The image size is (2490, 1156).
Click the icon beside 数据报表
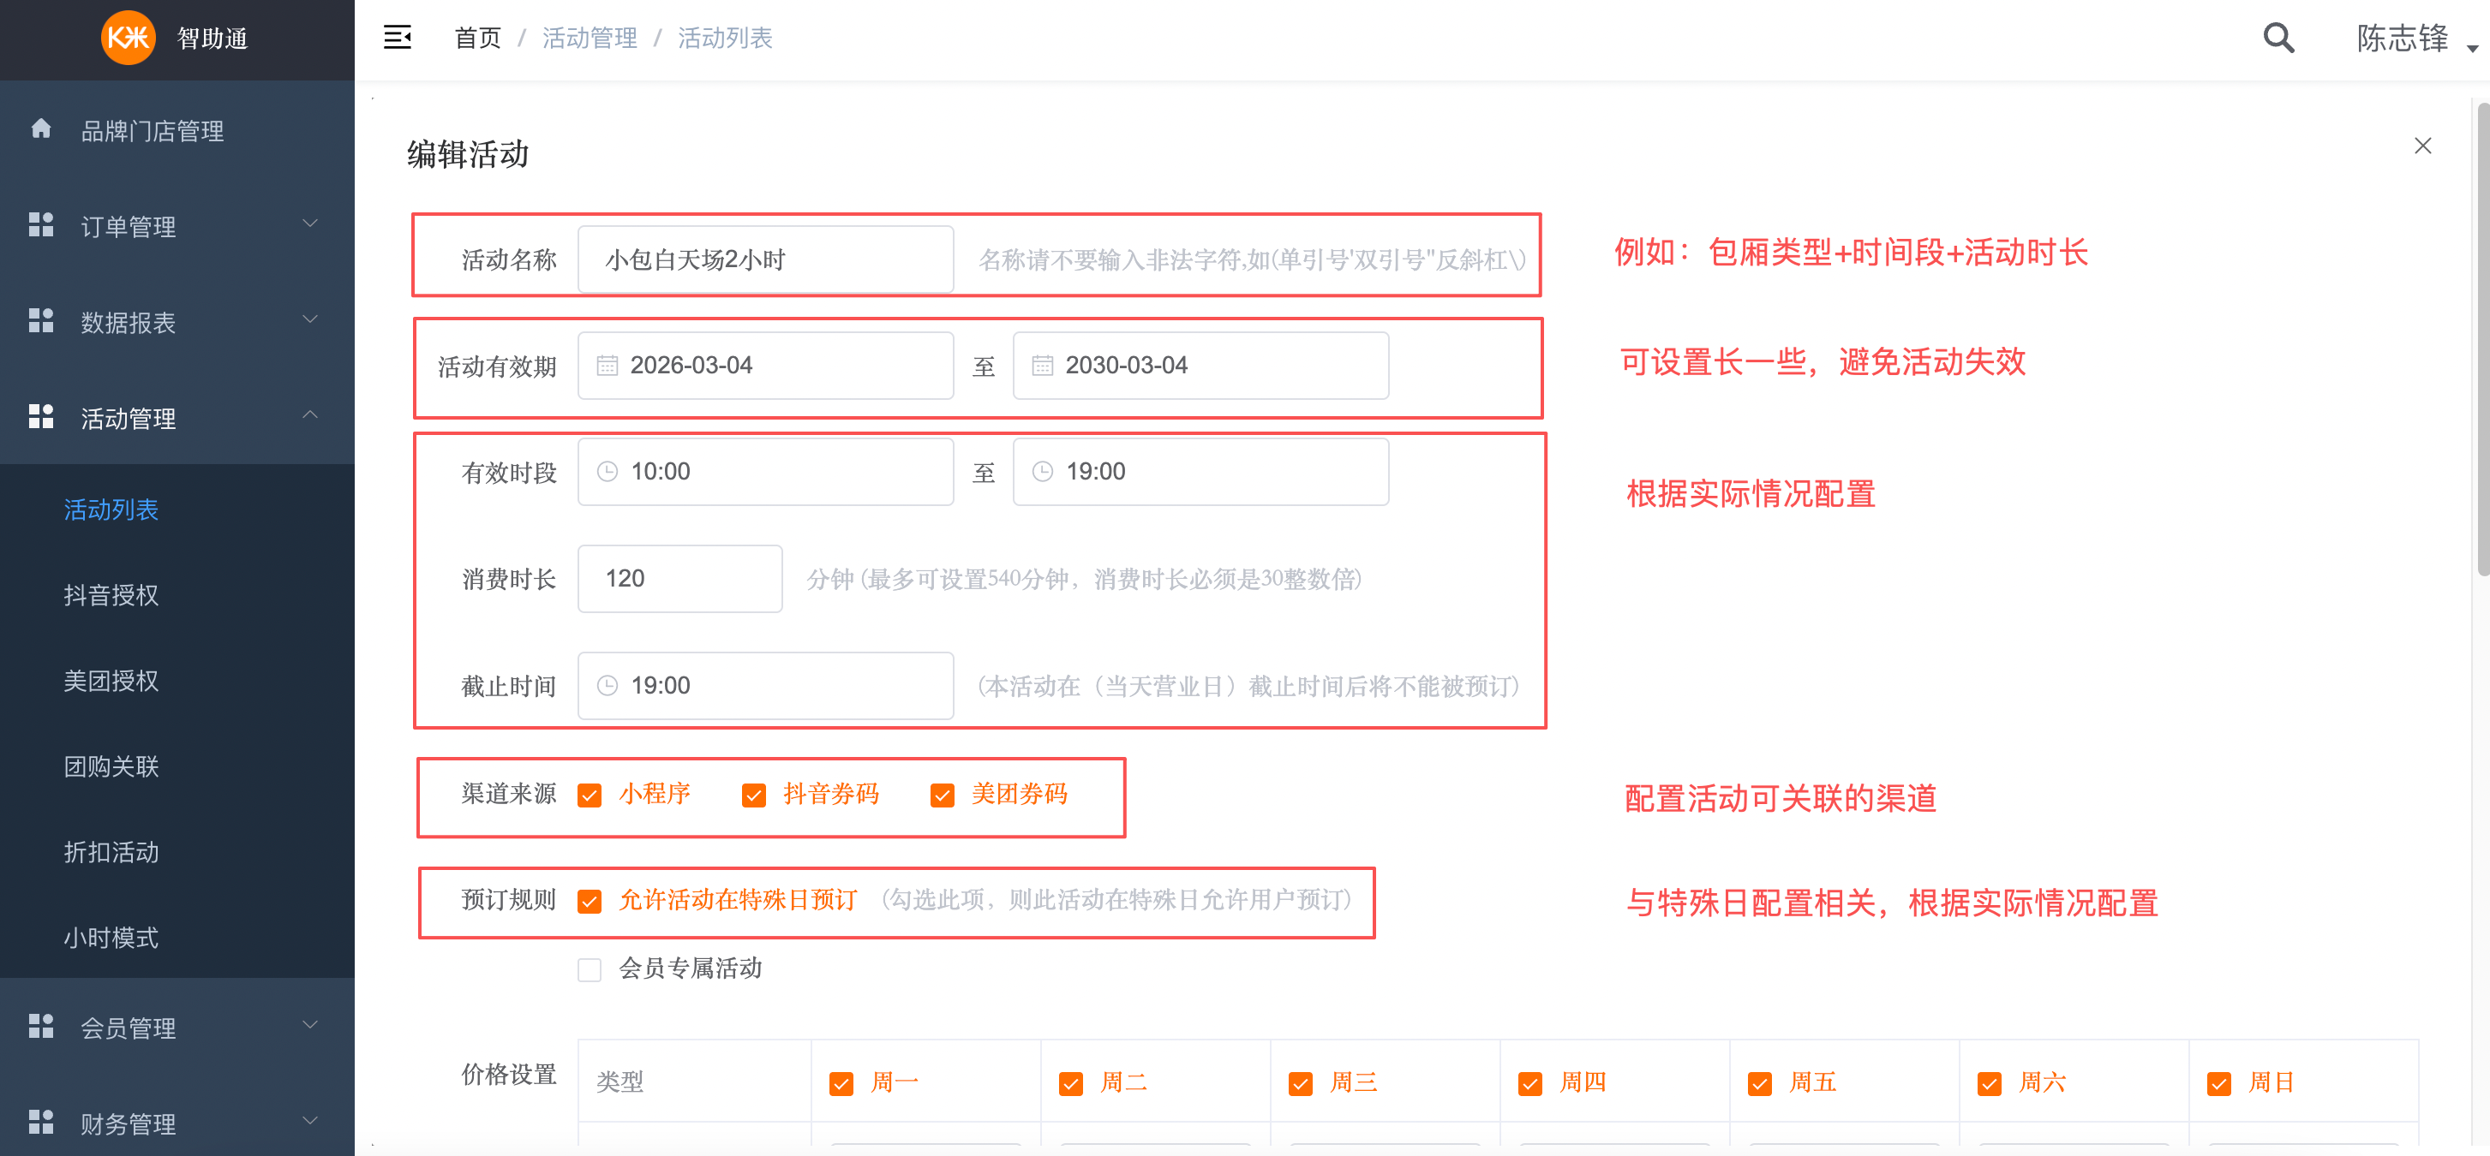coord(40,319)
